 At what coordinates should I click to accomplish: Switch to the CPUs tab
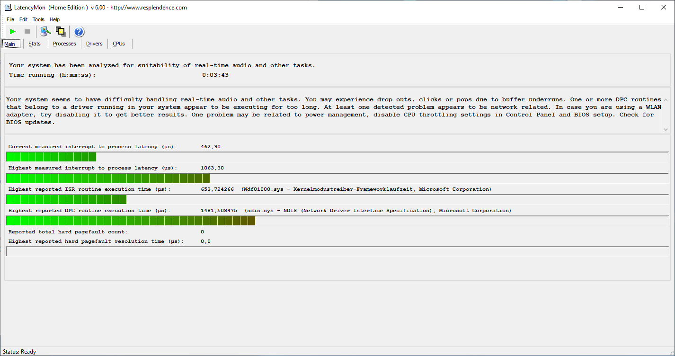point(119,44)
